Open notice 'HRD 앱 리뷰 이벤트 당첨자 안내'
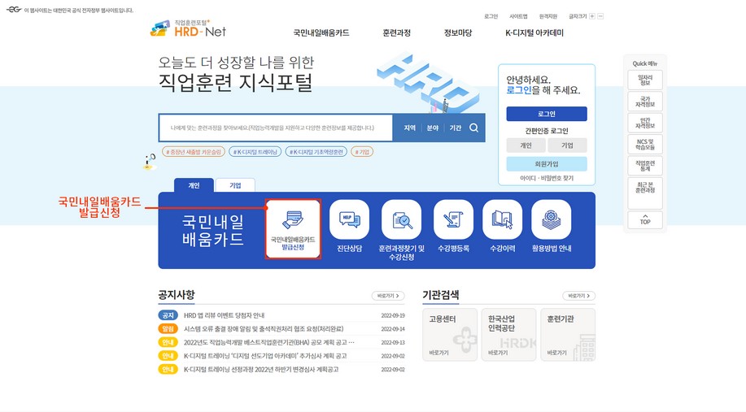This screenshot has height=412, width=746. click(224, 315)
